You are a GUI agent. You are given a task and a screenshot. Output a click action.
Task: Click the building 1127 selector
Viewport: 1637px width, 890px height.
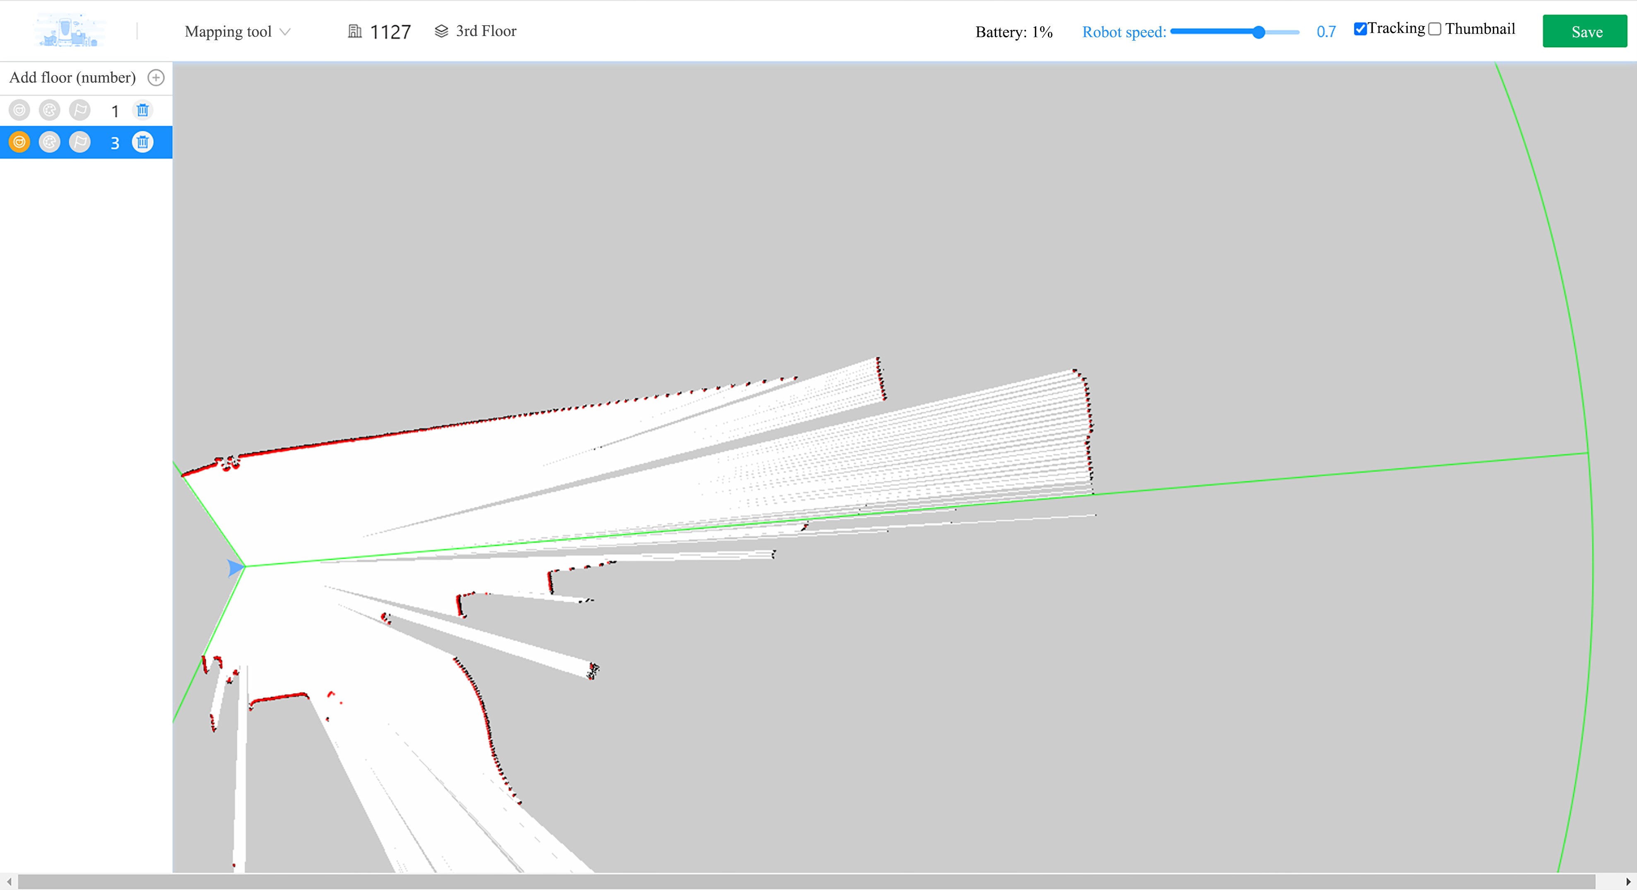coord(379,32)
